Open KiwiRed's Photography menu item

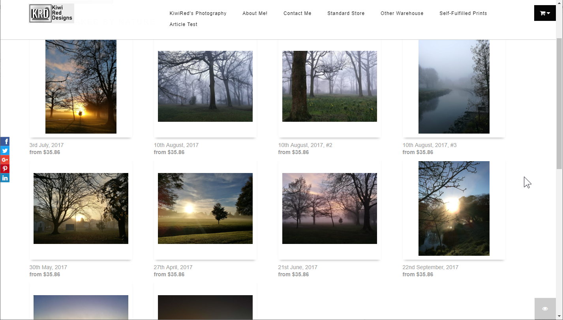(x=198, y=13)
